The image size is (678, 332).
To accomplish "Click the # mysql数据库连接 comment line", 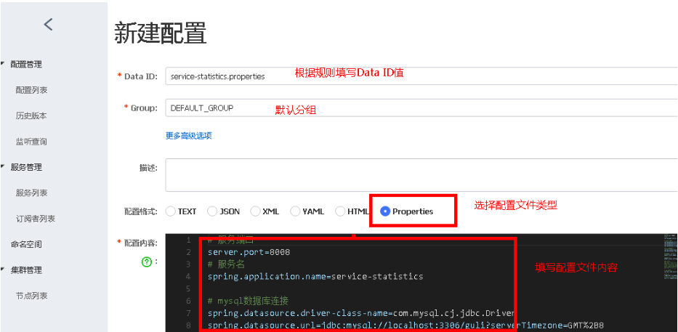I will (248, 301).
